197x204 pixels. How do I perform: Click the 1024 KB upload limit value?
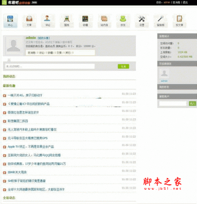coord(182,52)
